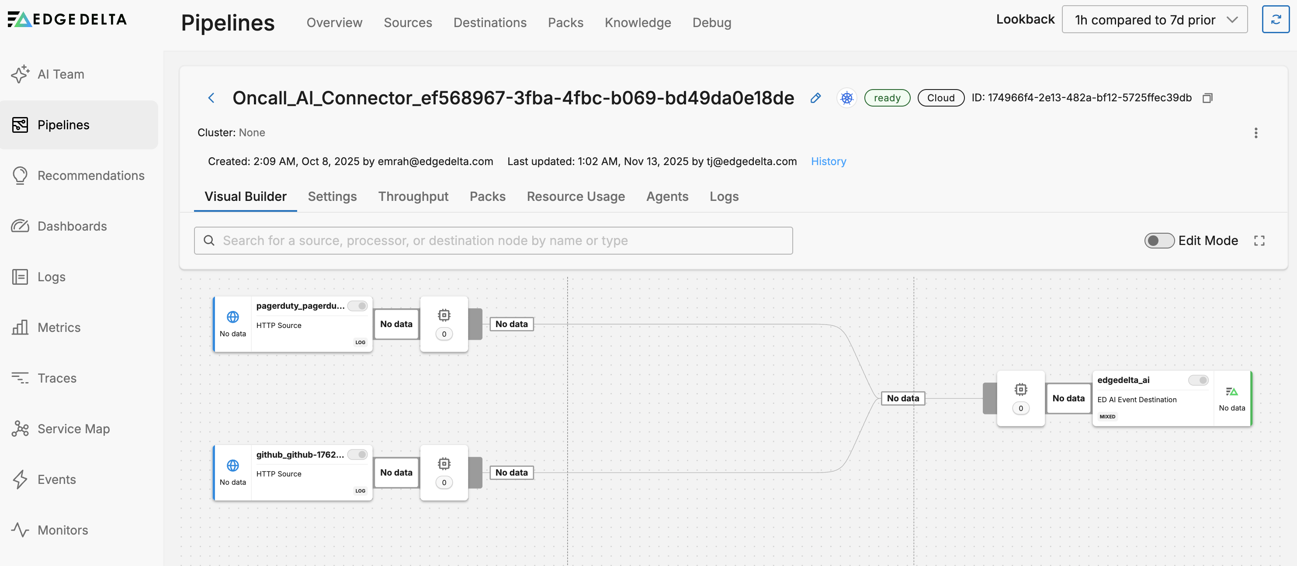Click the pencil icon to rename pipeline
Viewport: 1297px width, 566px height.
coord(816,98)
